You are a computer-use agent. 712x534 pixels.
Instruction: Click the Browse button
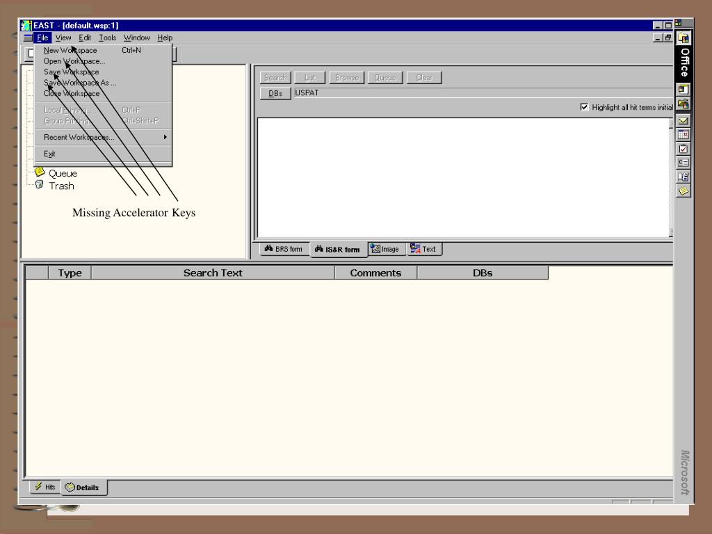(x=347, y=78)
